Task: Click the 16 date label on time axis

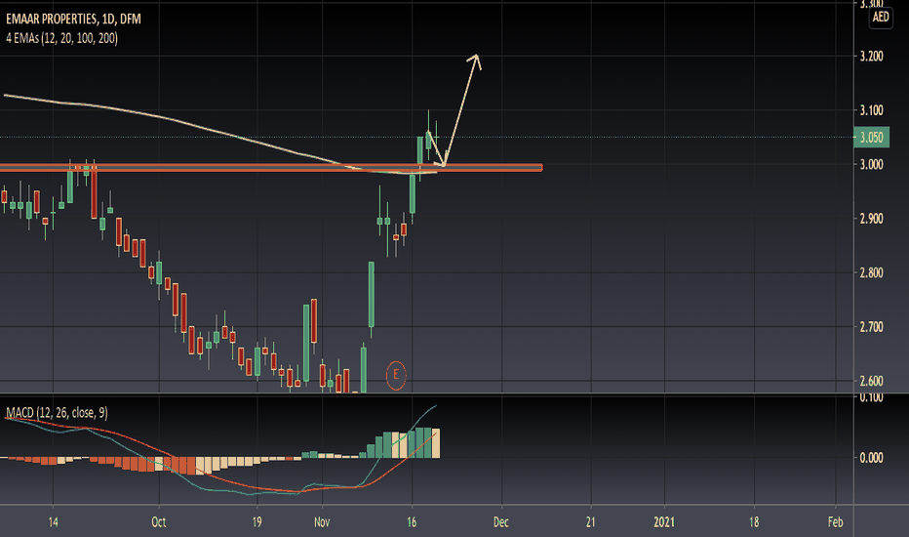Action: (x=412, y=522)
